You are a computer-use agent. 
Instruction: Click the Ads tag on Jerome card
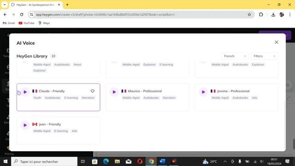pos(254,98)
